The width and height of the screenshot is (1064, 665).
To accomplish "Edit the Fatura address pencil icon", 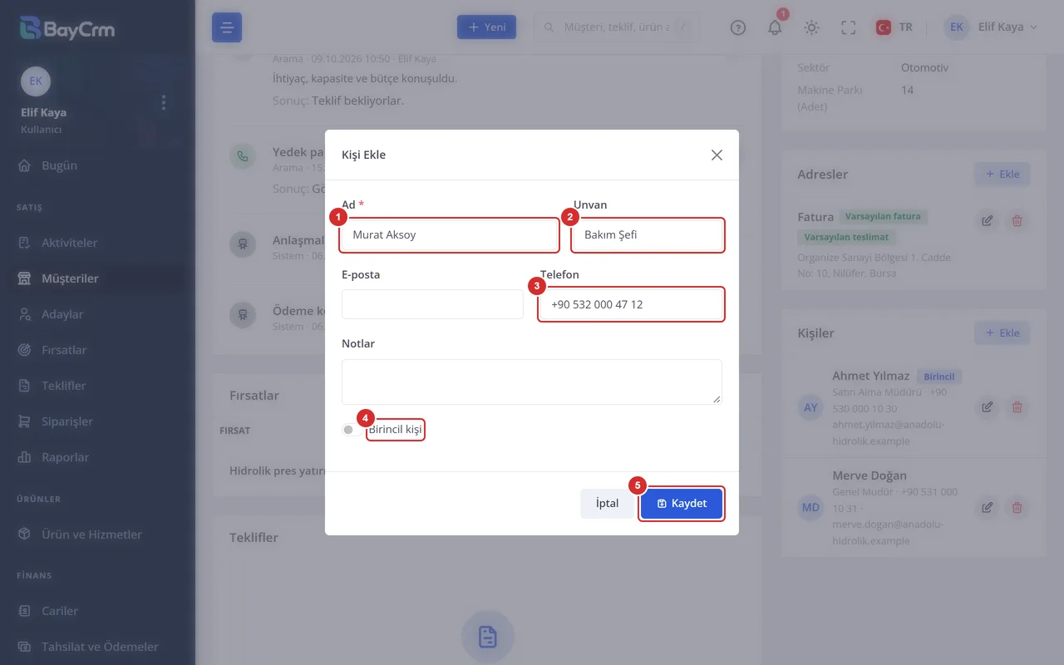I will coord(987,221).
